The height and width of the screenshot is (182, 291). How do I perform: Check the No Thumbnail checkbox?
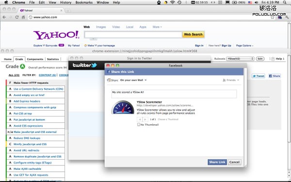tap(138, 124)
